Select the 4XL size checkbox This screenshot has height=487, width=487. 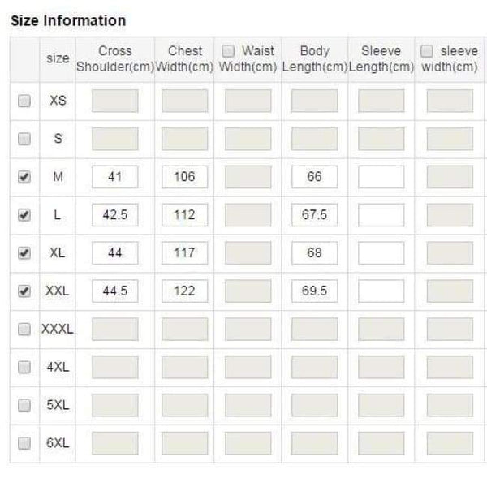click(x=24, y=367)
